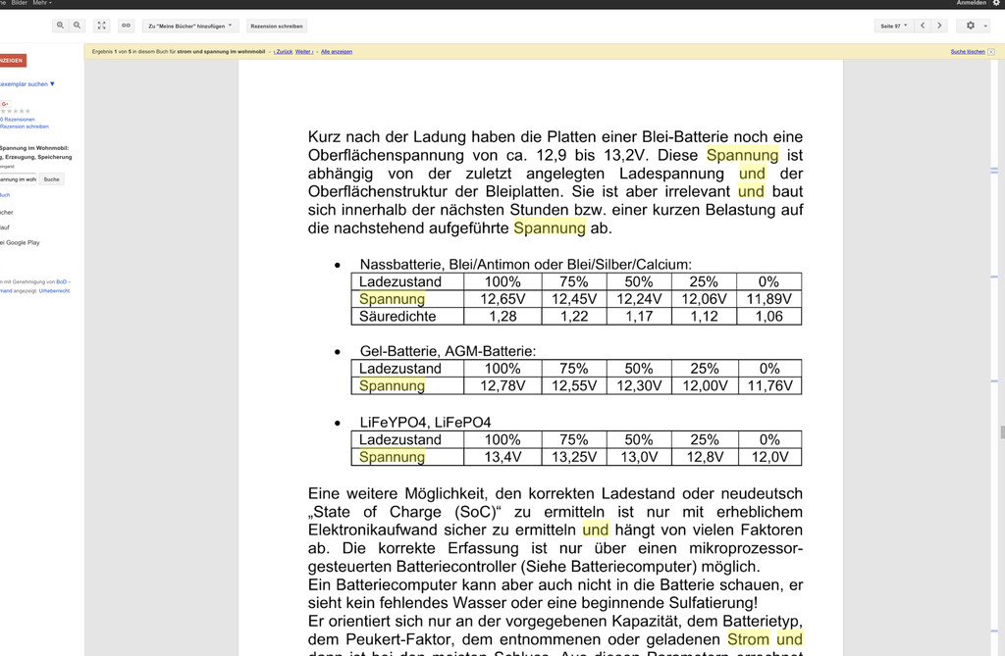Click the G+ share button
Screen dimensions: 1005x656
tap(5, 104)
